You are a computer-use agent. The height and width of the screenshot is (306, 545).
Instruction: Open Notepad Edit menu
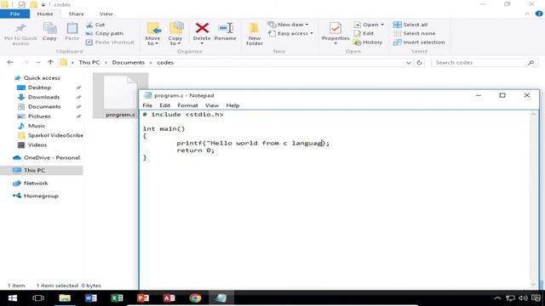pos(164,105)
